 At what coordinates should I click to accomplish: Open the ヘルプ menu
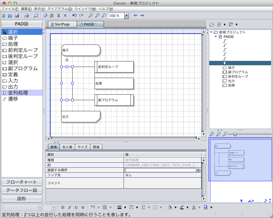coord(106,9)
